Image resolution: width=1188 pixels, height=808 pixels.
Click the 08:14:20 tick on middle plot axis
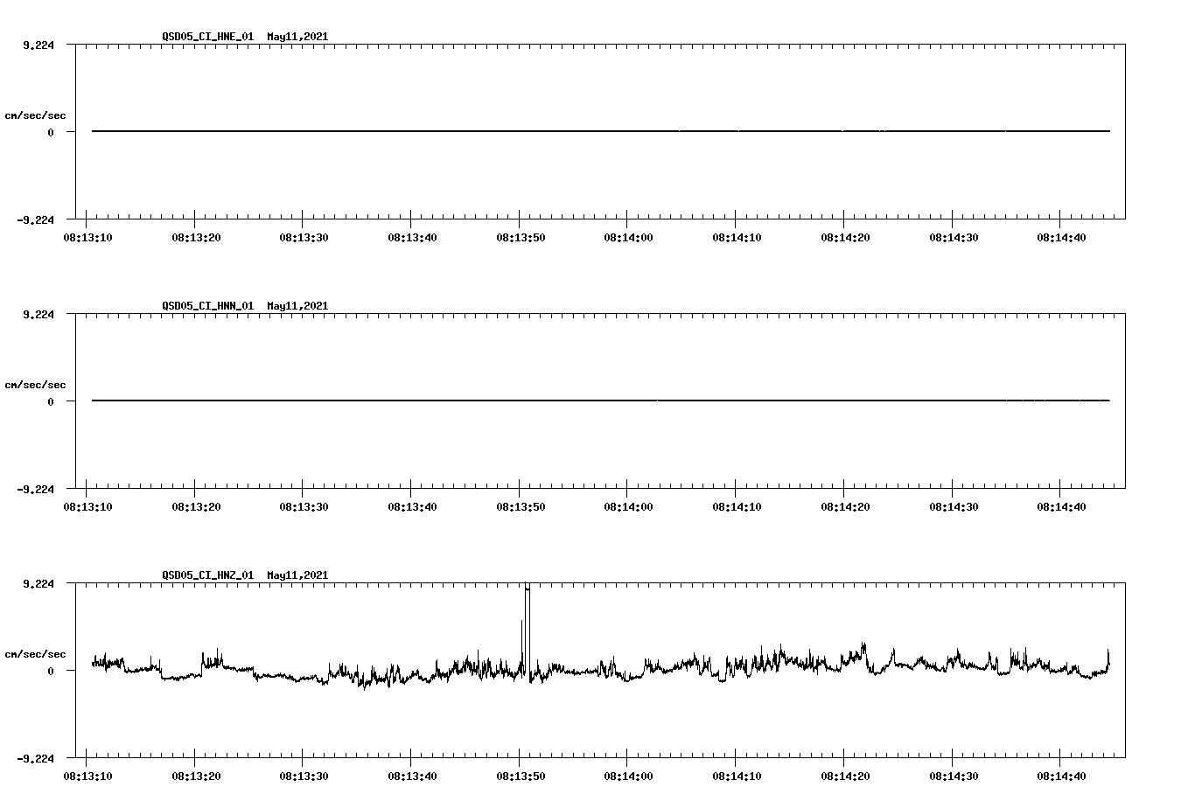click(x=846, y=505)
